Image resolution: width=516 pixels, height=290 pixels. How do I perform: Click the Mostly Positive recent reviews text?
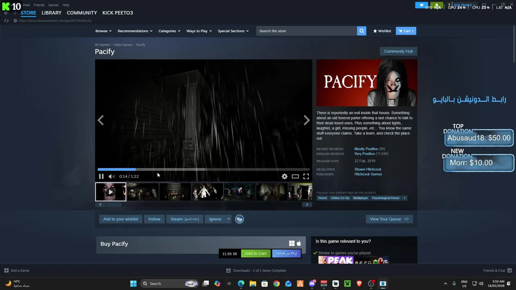pyautogui.click(x=366, y=149)
